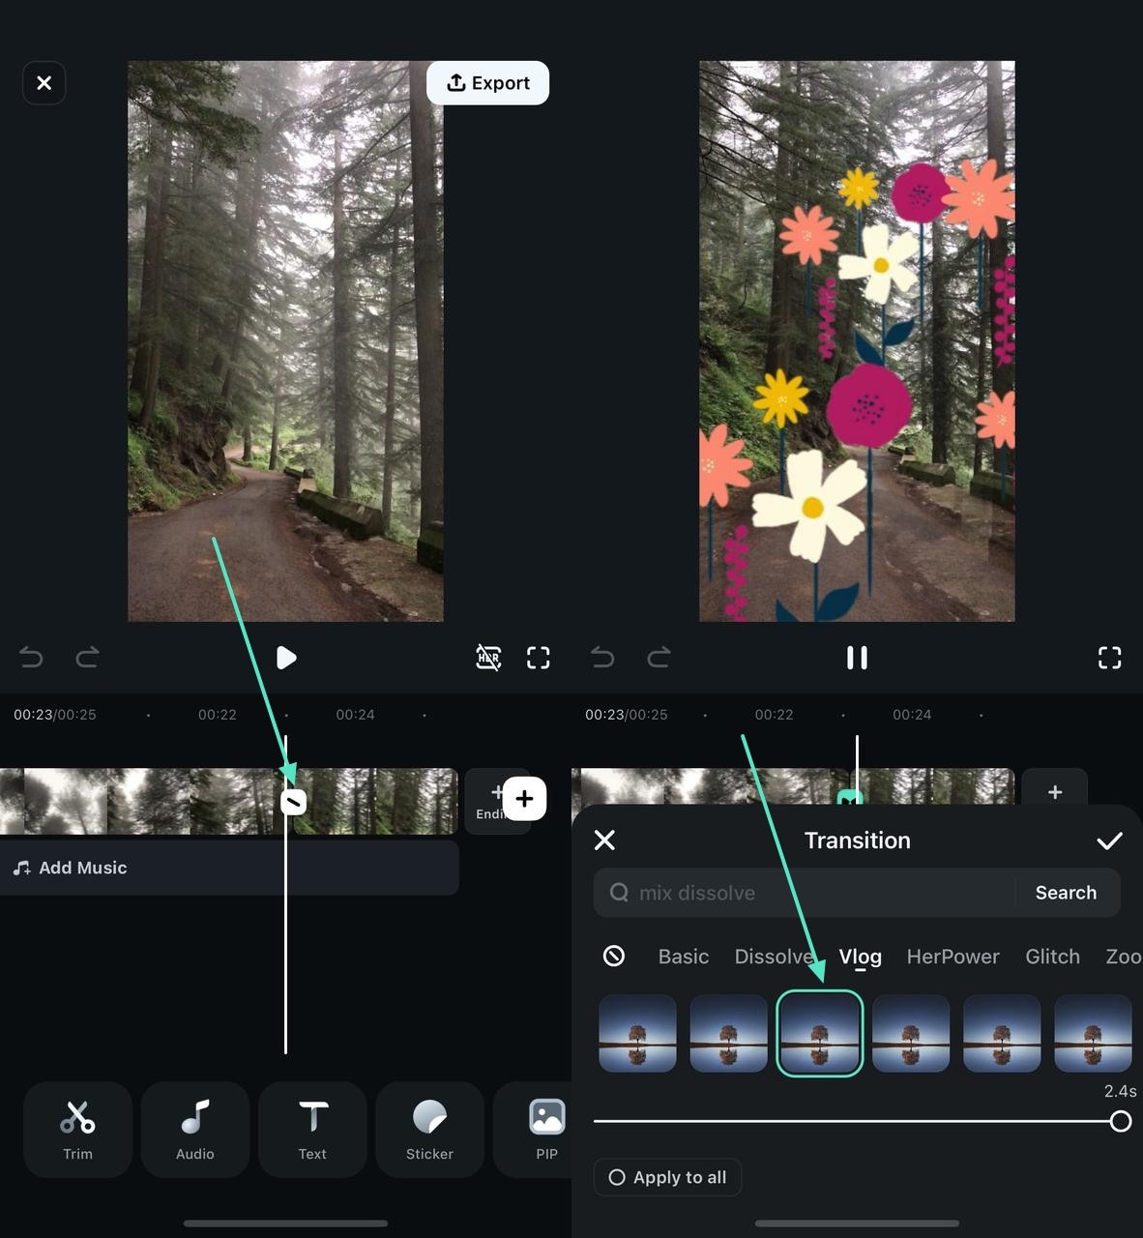Undo in the right screen
This screenshot has width=1143, height=1238.
602,658
